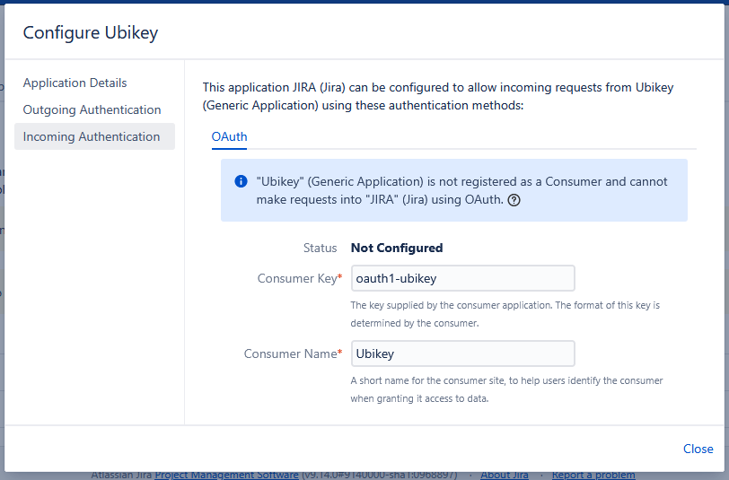Image resolution: width=729 pixels, height=480 pixels.
Task: Focus the Consumer Key input field
Action: pos(463,278)
